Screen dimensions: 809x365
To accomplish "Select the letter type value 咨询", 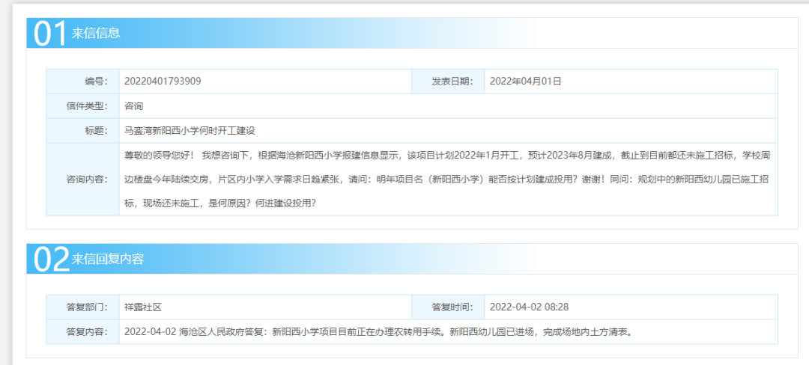I will [x=133, y=106].
